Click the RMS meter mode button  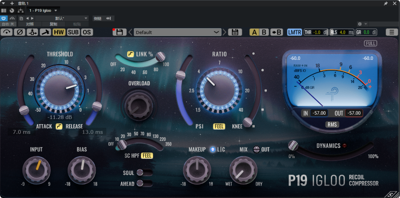pos(332,124)
